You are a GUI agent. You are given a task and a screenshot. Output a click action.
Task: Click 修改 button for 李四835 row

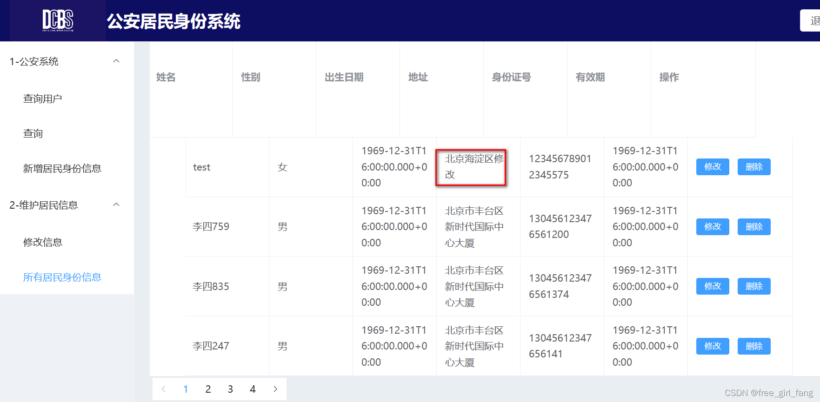click(x=713, y=286)
